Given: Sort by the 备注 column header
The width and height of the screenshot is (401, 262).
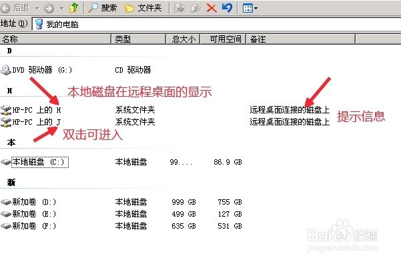Looking at the screenshot, I should (300, 39).
